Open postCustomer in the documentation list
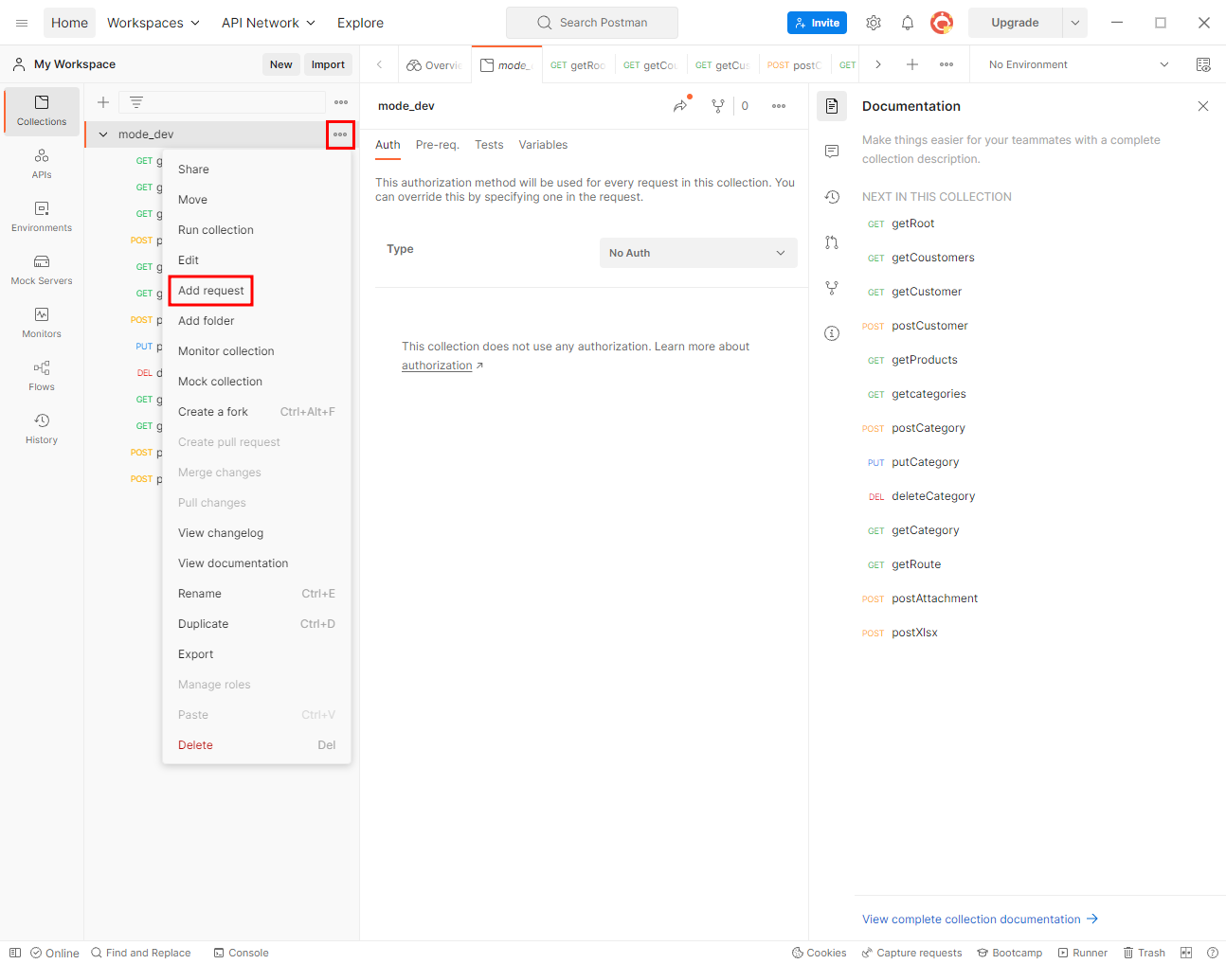Image resolution: width=1226 pixels, height=964 pixels. (x=929, y=326)
